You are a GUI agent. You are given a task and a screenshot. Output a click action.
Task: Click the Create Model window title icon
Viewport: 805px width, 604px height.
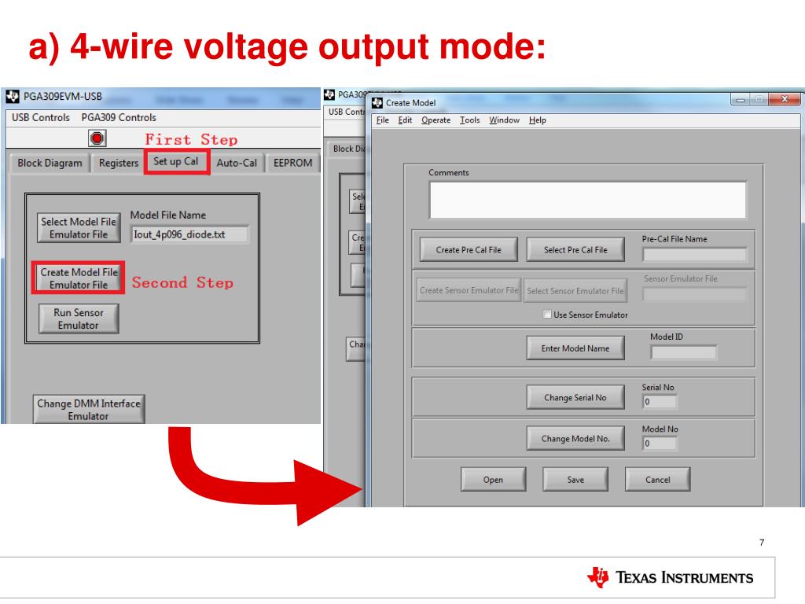[x=377, y=103]
